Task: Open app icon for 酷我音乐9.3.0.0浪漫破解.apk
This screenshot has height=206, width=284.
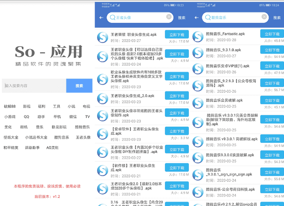Action: pyautogui.click(x=198, y=158)
